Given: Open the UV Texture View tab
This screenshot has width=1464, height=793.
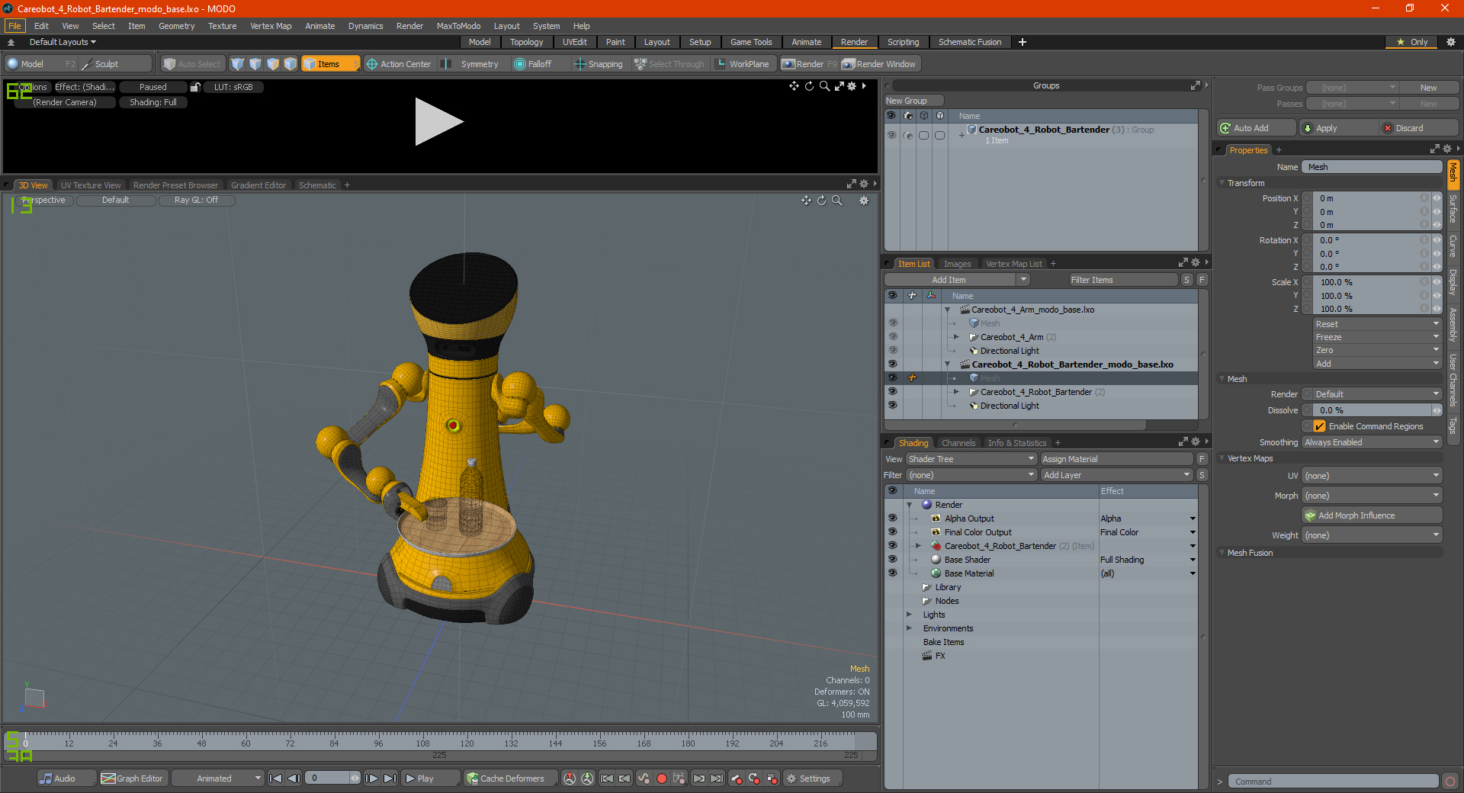Looking at the screenshot, I should point(91,185).
